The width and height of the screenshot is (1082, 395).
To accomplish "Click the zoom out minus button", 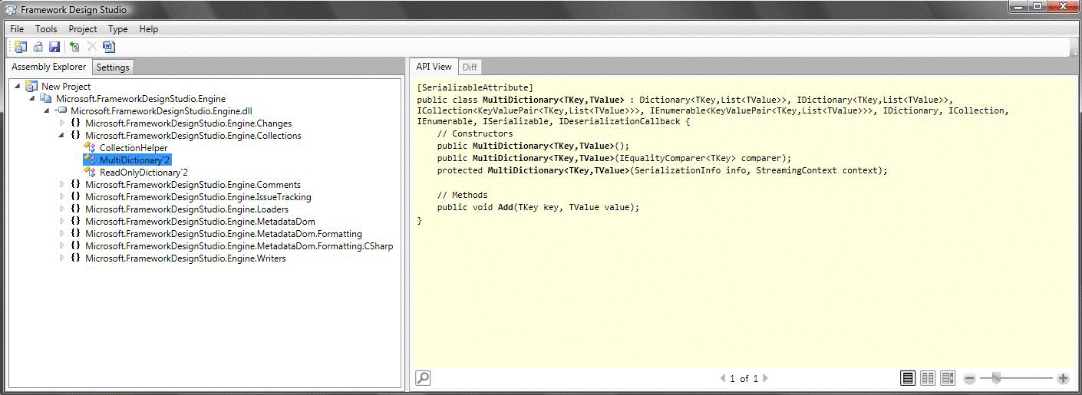I will click(x=969, y=378).
